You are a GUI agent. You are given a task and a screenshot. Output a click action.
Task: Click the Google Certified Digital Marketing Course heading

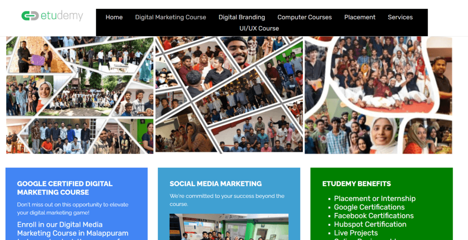point(65,188)
